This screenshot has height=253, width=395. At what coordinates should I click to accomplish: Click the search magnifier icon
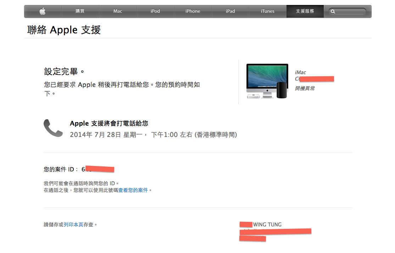pyautogui.click(x=333, y=12)
